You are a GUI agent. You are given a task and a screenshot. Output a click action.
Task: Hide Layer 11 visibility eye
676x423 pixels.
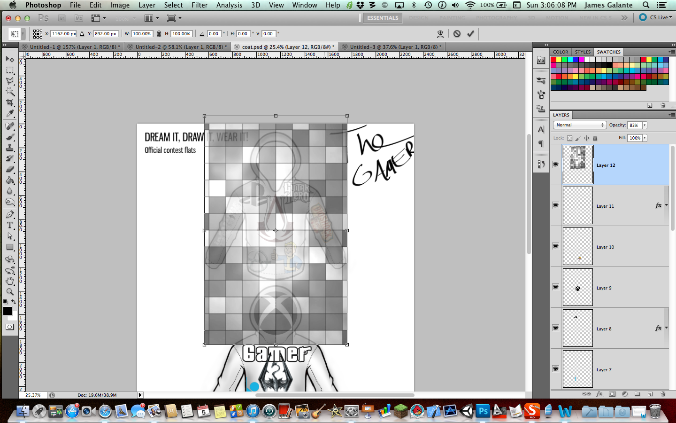(x=556, y=205)
